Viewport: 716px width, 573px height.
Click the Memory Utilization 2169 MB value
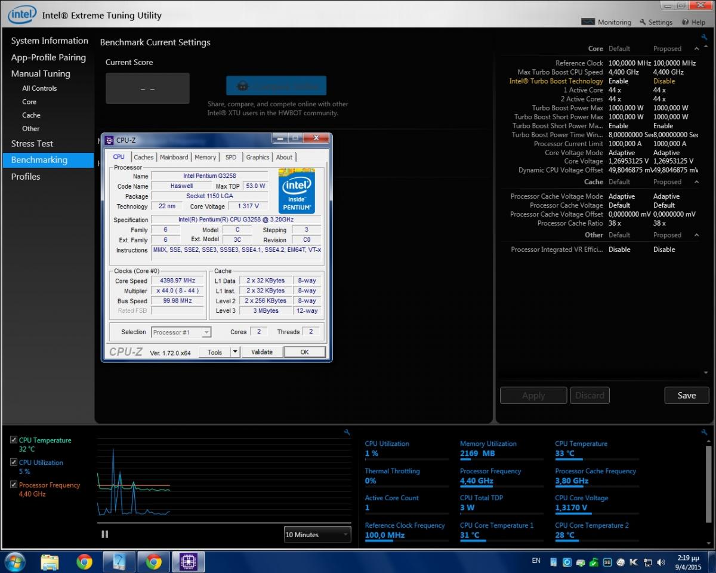(477, 453)
